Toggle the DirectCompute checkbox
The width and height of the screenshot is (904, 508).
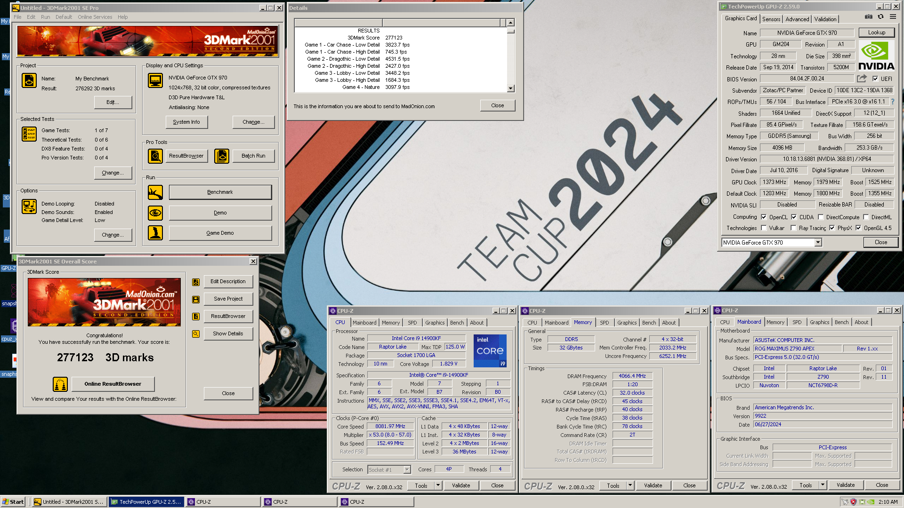pos(821,217)
